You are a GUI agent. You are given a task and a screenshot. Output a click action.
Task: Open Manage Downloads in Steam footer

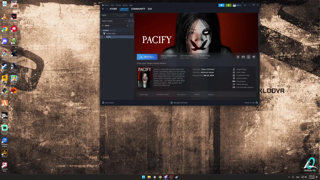[x=179, y=102]
